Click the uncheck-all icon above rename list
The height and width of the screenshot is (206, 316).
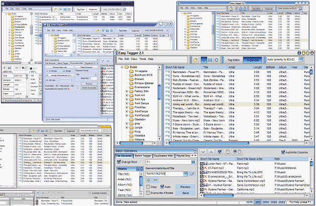[x=228, y=152]
